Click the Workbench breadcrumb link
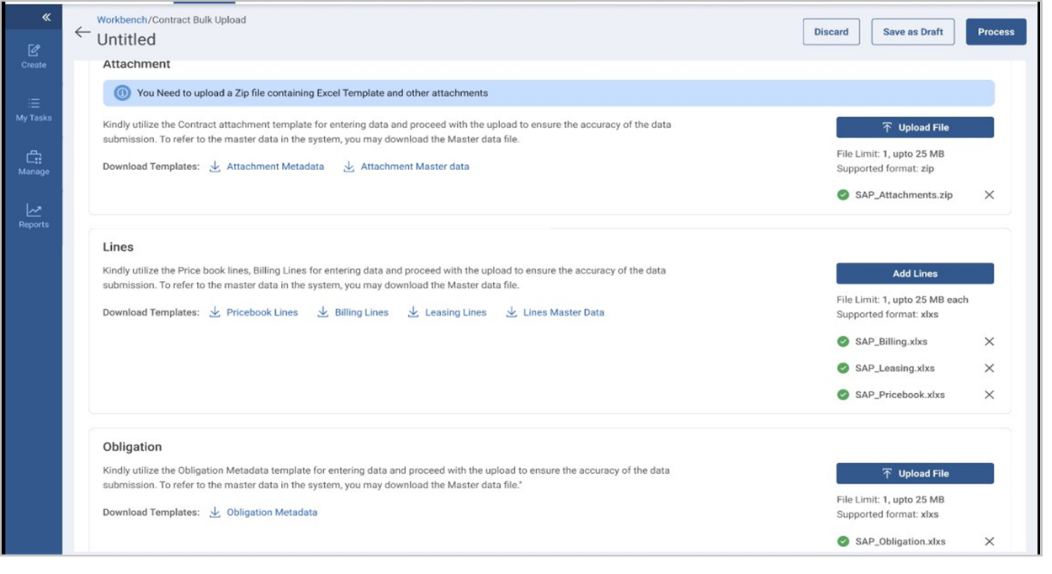 pos(122,19)
